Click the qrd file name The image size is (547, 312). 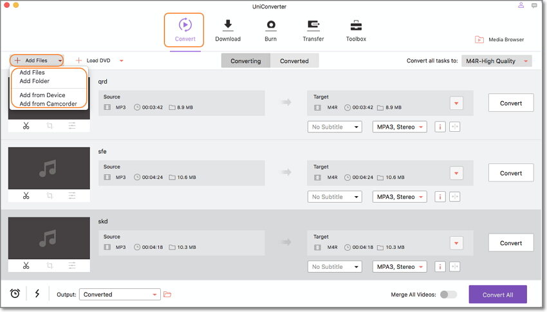(102, 82)
